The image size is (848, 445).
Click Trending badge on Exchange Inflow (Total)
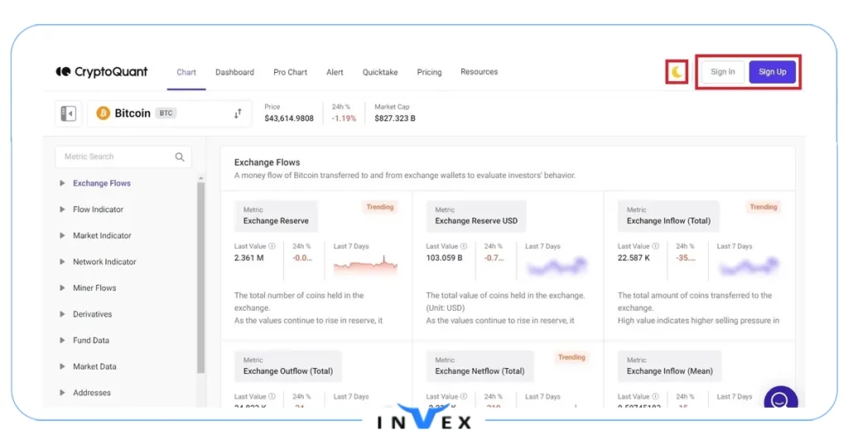pos(763,207)
